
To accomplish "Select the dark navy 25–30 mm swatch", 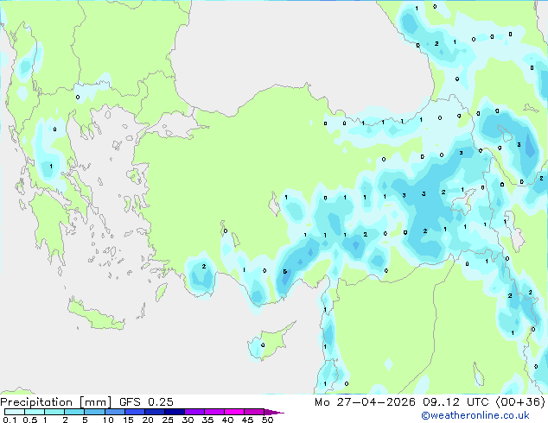I will click(174, 412).
